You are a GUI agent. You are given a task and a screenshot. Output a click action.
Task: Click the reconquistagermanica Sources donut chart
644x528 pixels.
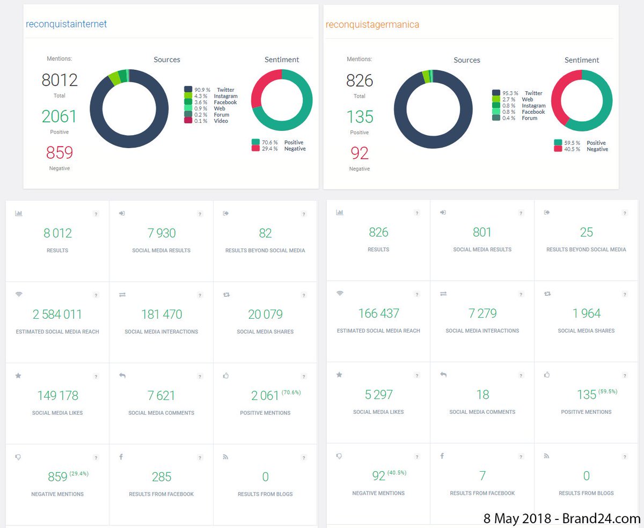point(434,109)
